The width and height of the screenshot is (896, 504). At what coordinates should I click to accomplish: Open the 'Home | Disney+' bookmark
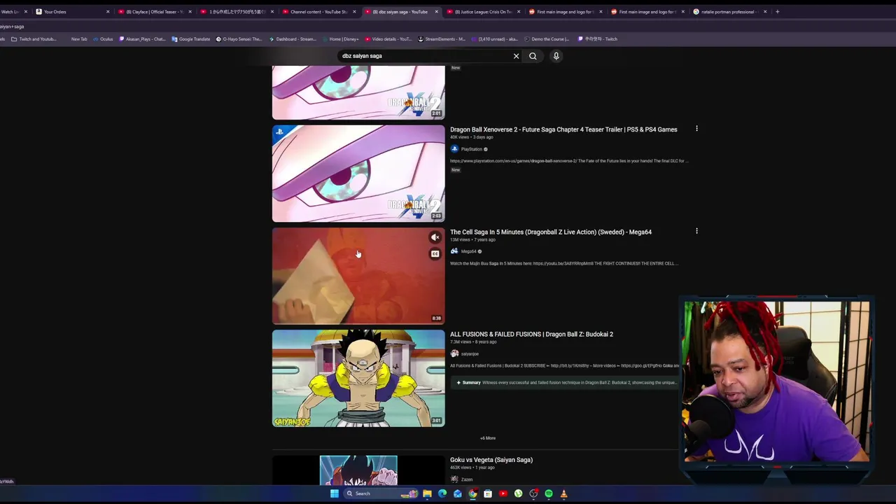click(340, 39)
